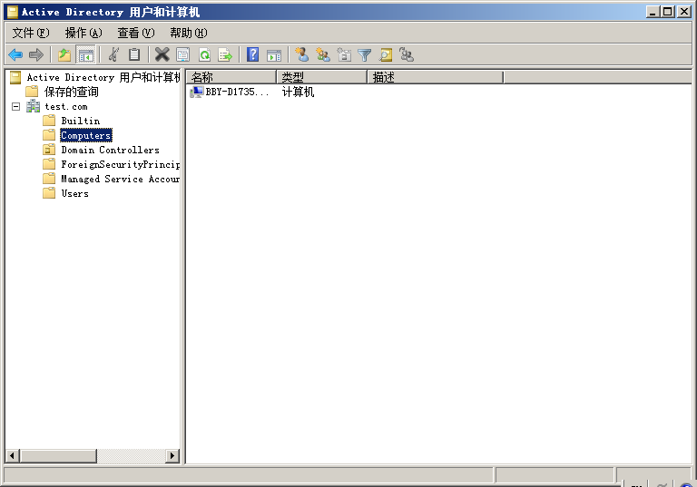Toggle the action pane toolbar icon
The width and height of the screenshot is (697, 487).
pos(274,55)
